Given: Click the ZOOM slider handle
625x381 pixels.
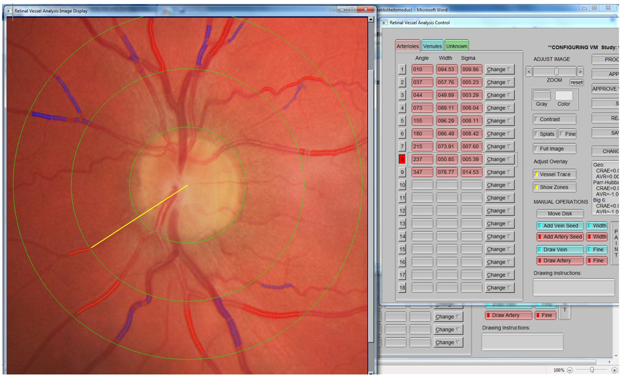Looking at the screenshot, I should (556, 71).
